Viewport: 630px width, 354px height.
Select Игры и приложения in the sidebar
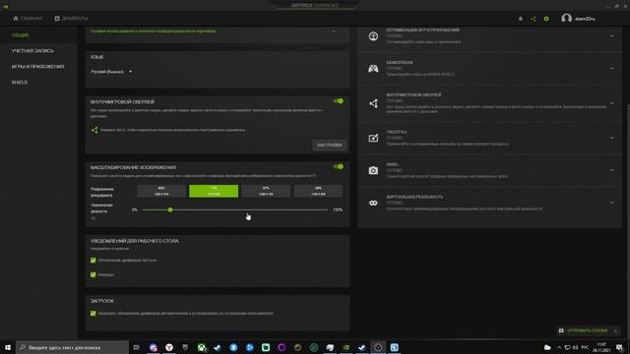tap(37, 67)
